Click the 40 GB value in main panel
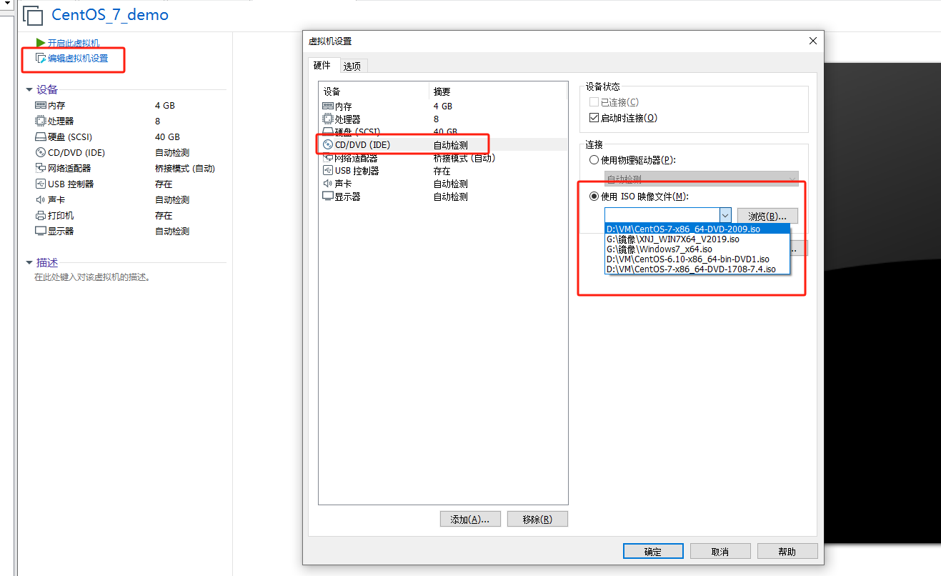This screenshot has width=941, height=576. coord(167,136)
